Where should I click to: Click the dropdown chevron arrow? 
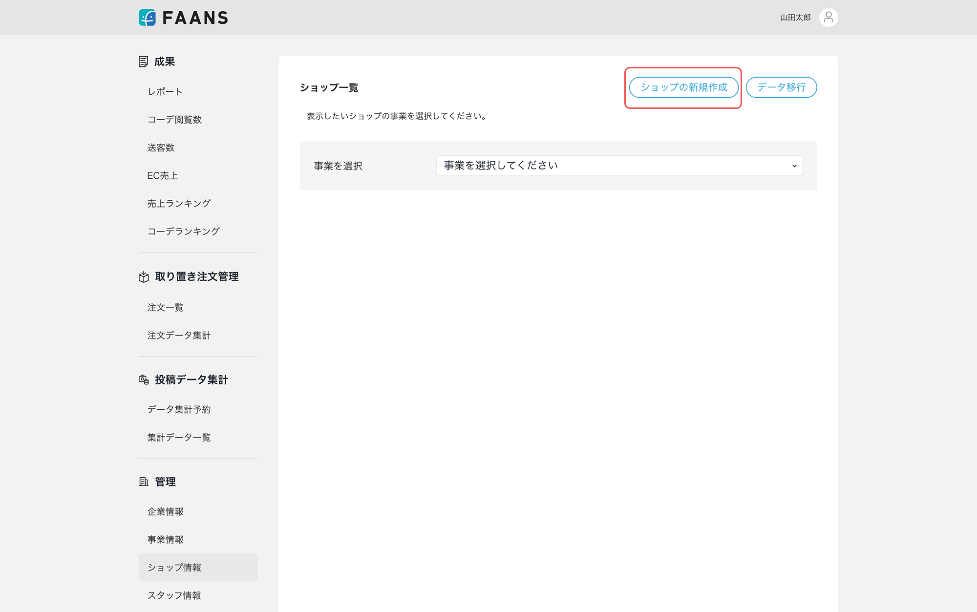coord(794,166)
